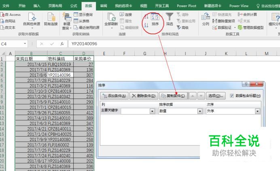Switch to 视图 view tab
The height and width of the screenshot is (171, 280).
[x=144, y=6]
